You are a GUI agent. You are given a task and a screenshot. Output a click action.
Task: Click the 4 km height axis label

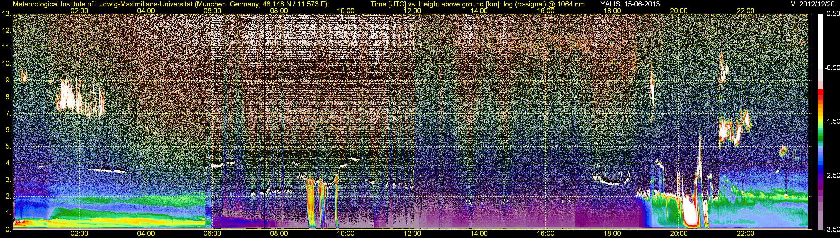pos(8,163)
